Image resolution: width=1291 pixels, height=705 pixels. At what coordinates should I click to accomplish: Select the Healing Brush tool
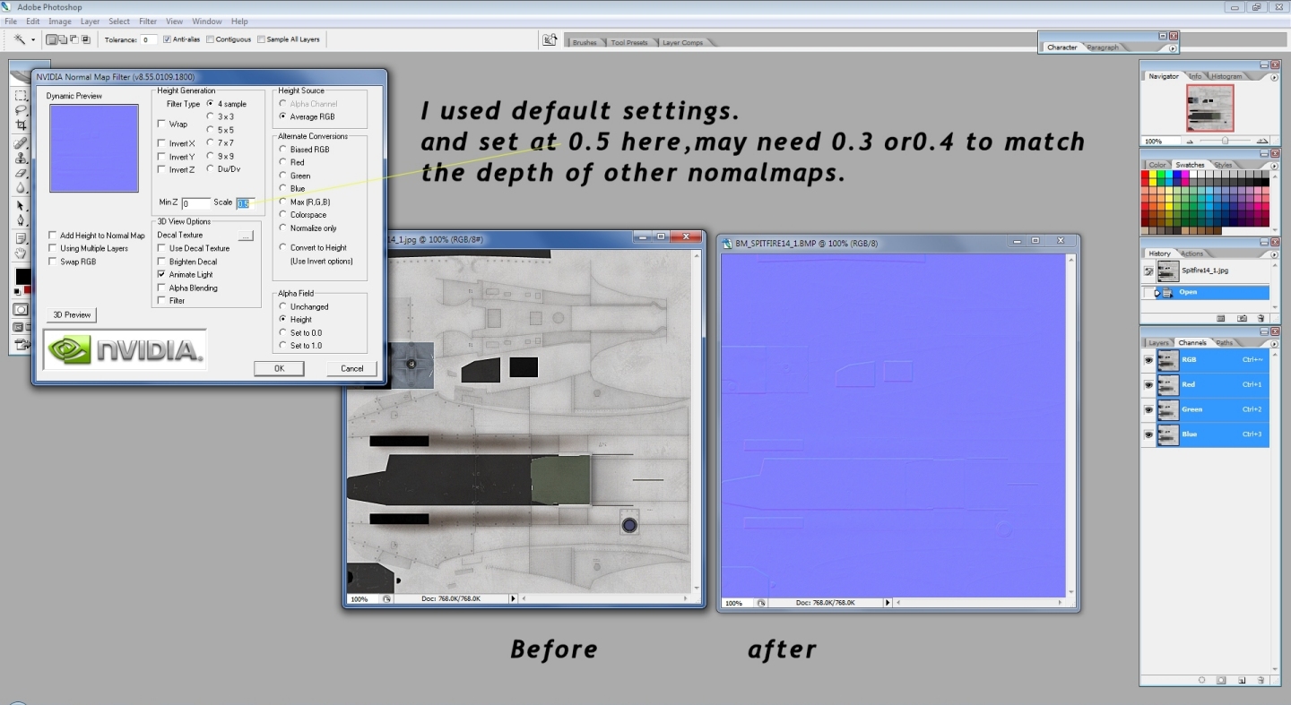(x=21, y=142)
